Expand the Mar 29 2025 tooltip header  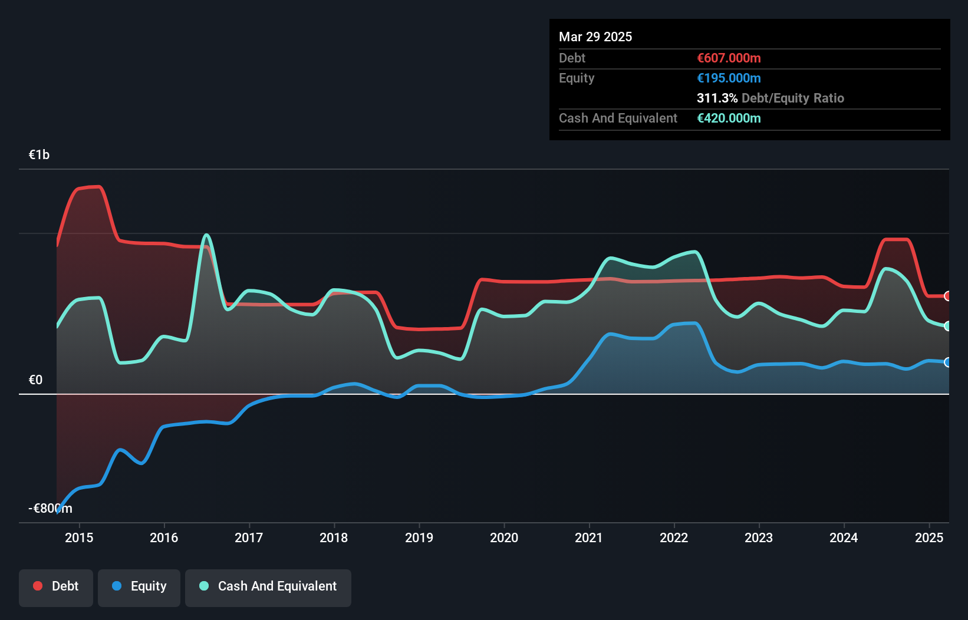tap(595, 37)
